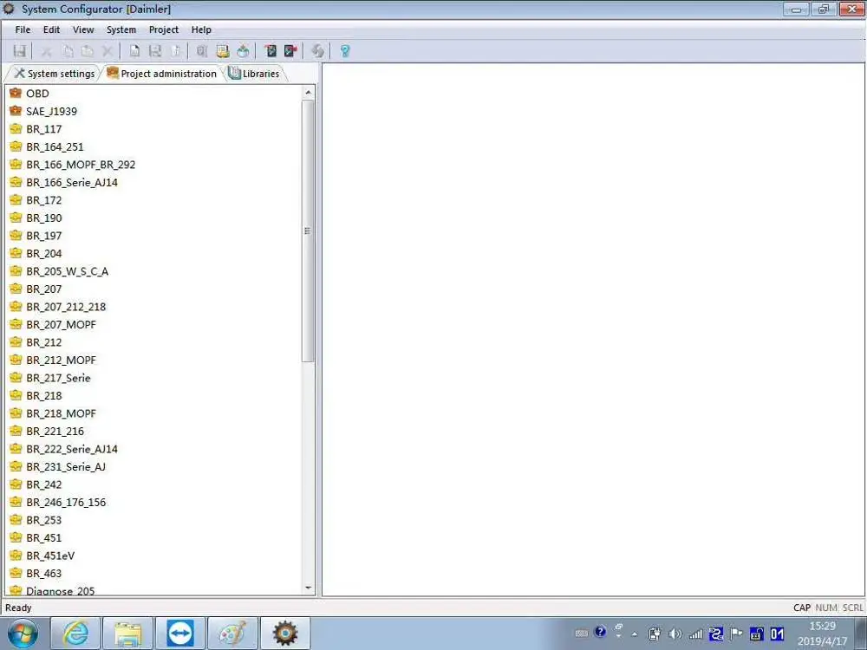Select the BR_166_MOPF_BR_292 project
Screen dimensions: 867x650
point(81,165)
